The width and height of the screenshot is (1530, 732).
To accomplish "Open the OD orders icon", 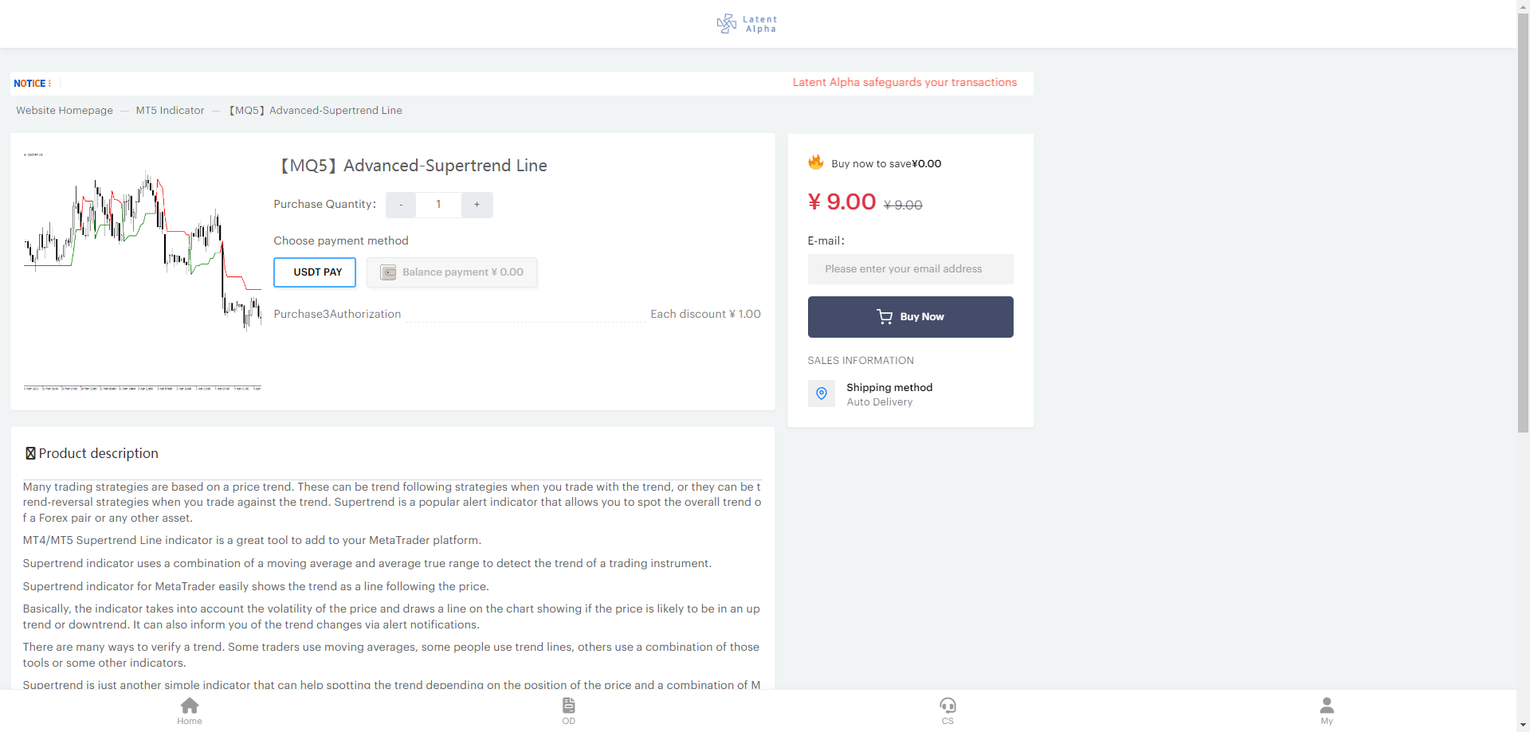I will click(568, 706).
